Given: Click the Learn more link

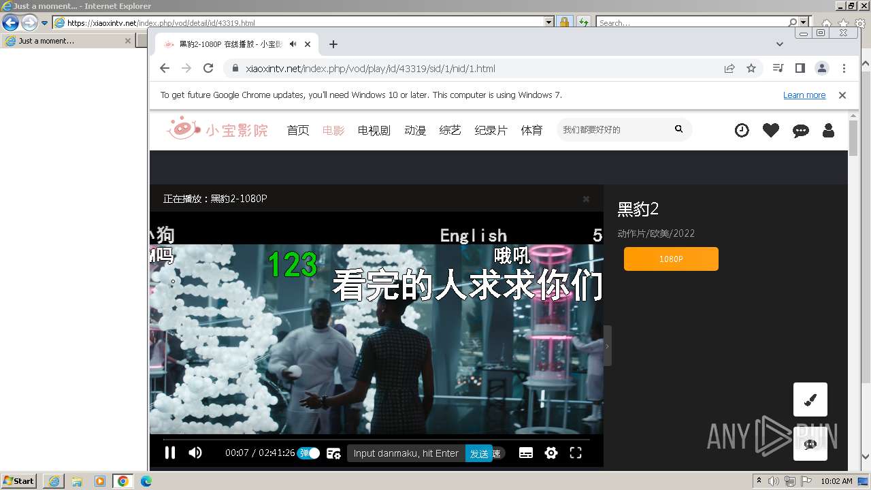Looking at the screenshot, I should coord(804,95).
